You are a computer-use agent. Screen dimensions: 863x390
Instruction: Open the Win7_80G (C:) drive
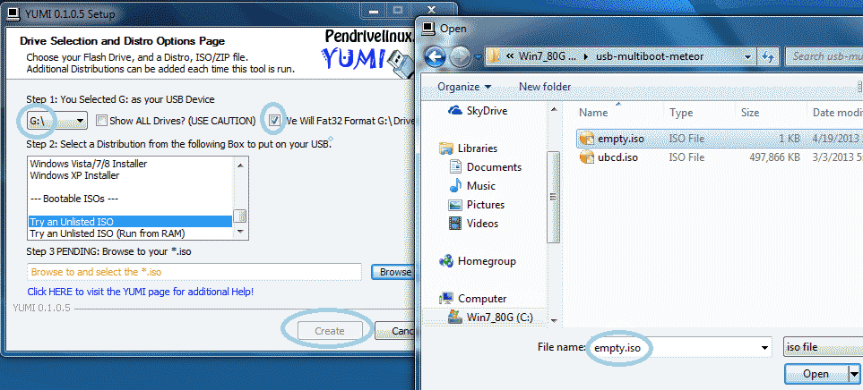500,318
